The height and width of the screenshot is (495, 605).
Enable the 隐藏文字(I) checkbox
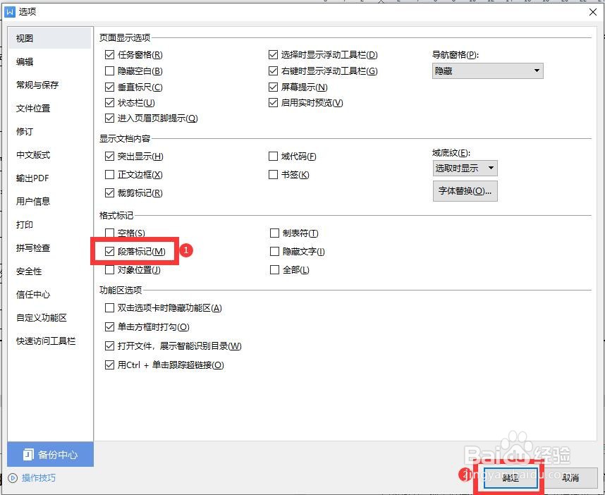point(274,252)
